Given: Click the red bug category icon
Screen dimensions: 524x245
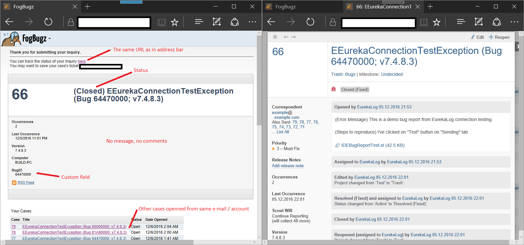Looking at the screenshot, I should (334, 89).
